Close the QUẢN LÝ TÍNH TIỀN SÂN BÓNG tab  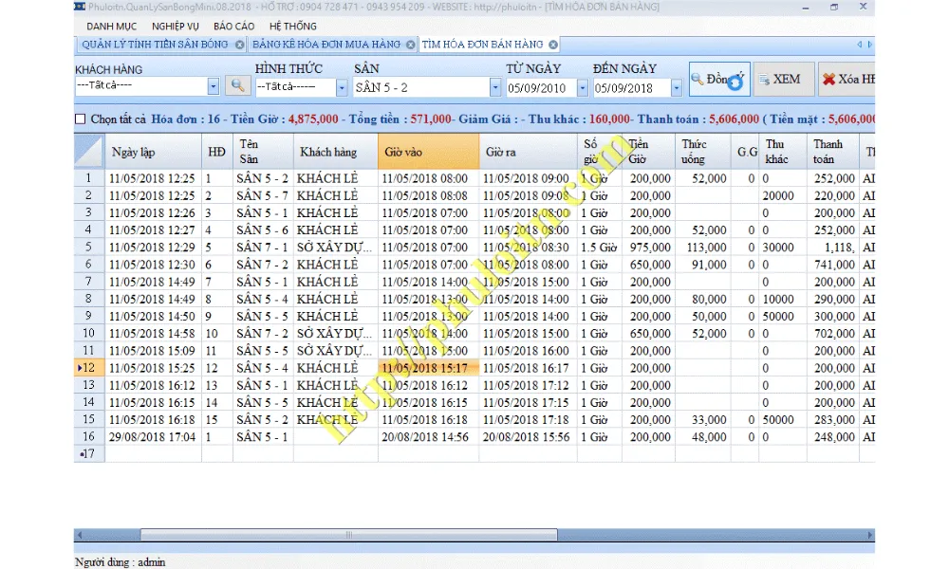click(x=240, y=45)
